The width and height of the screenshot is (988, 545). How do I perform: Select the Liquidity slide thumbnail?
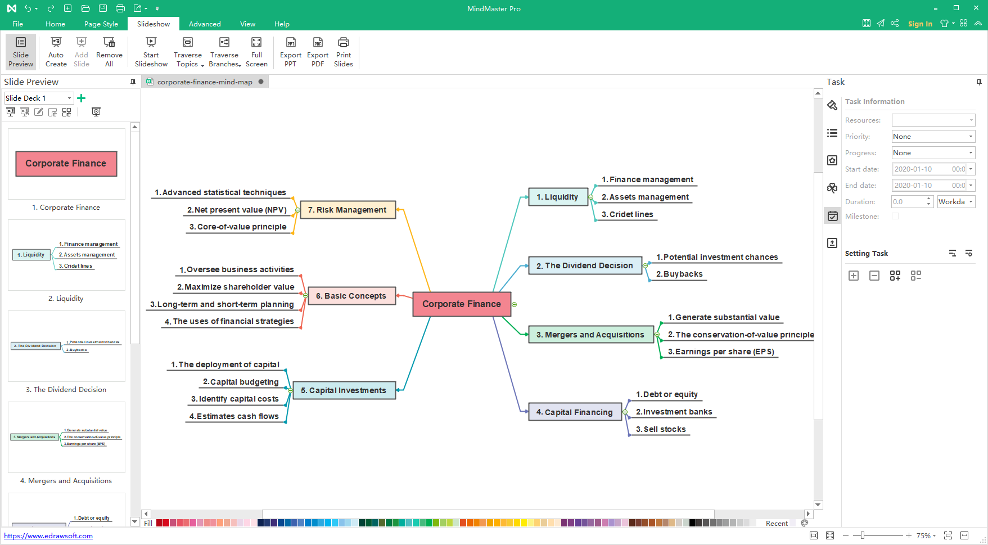click(x=66, y=255)
